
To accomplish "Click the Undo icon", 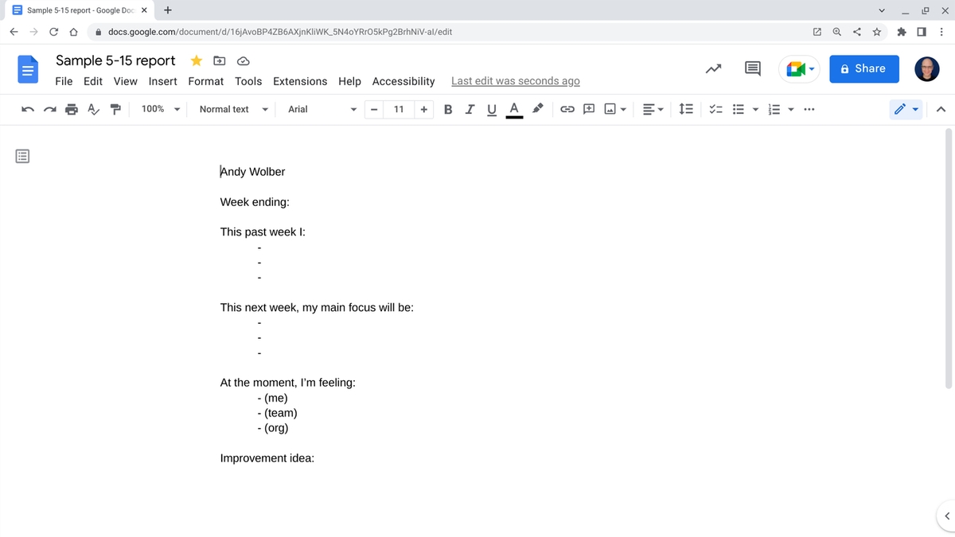I will (27, 109).
